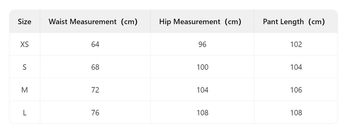The height and width of the screenshot is (129, 347).
Task: Select the S size cell
Action: click(25, 67)
